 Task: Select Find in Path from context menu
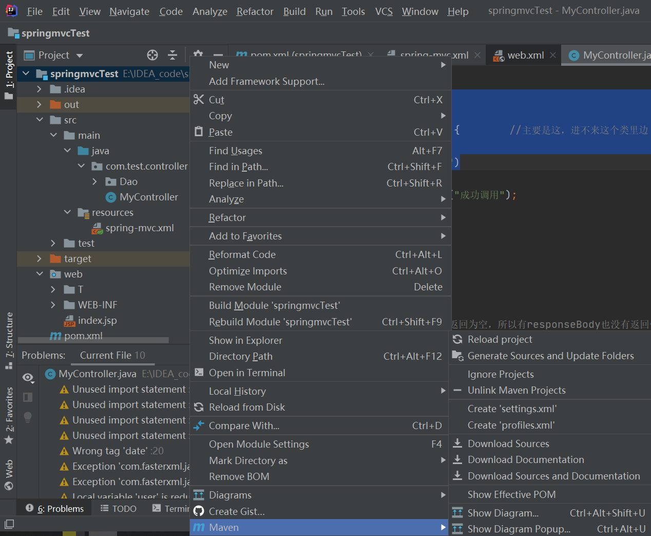[320, 167]
